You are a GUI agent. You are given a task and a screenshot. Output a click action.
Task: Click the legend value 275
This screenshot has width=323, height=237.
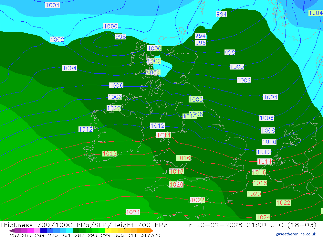click(53, 235)
